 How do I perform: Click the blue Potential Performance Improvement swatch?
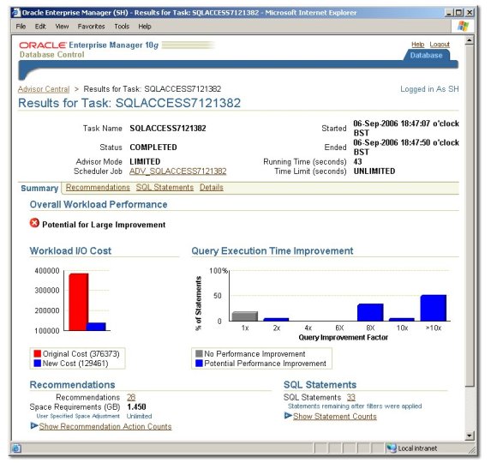[x=199, y=364]
